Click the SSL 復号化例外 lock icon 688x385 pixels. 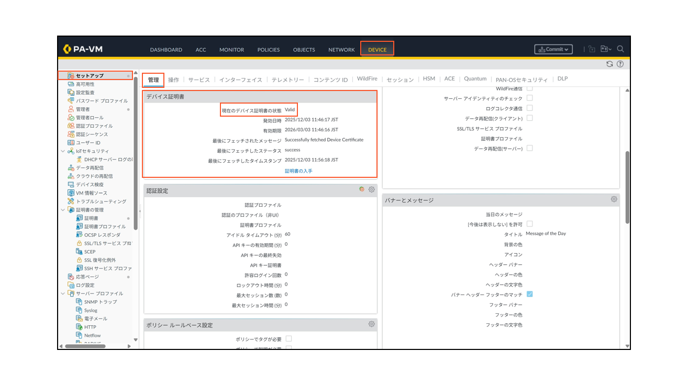point(80,260)
